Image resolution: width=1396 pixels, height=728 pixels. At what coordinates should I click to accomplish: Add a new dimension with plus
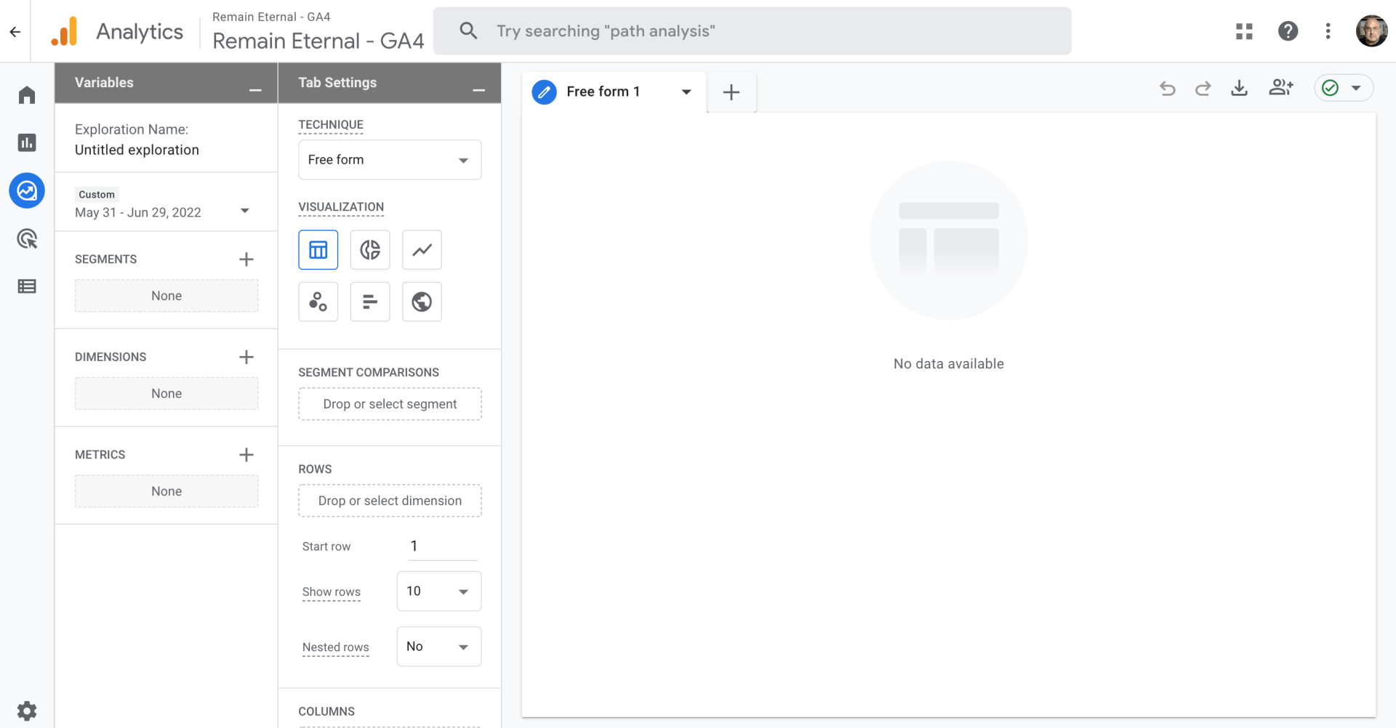pos(246,357)
